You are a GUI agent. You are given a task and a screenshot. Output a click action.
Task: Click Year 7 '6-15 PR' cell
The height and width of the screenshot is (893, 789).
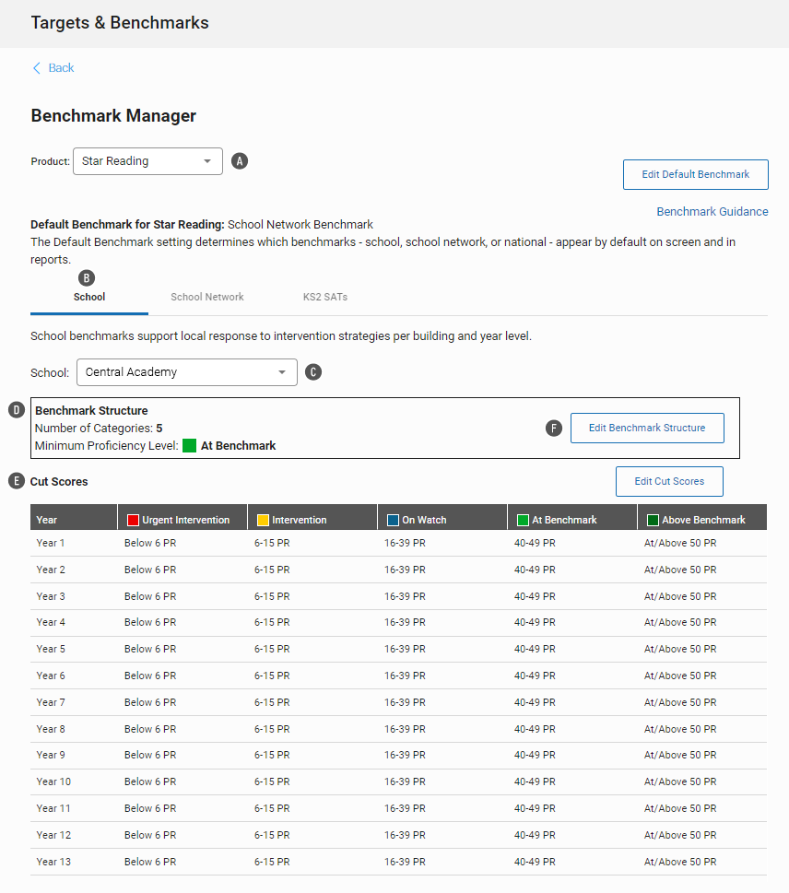(x=272, y=702)
